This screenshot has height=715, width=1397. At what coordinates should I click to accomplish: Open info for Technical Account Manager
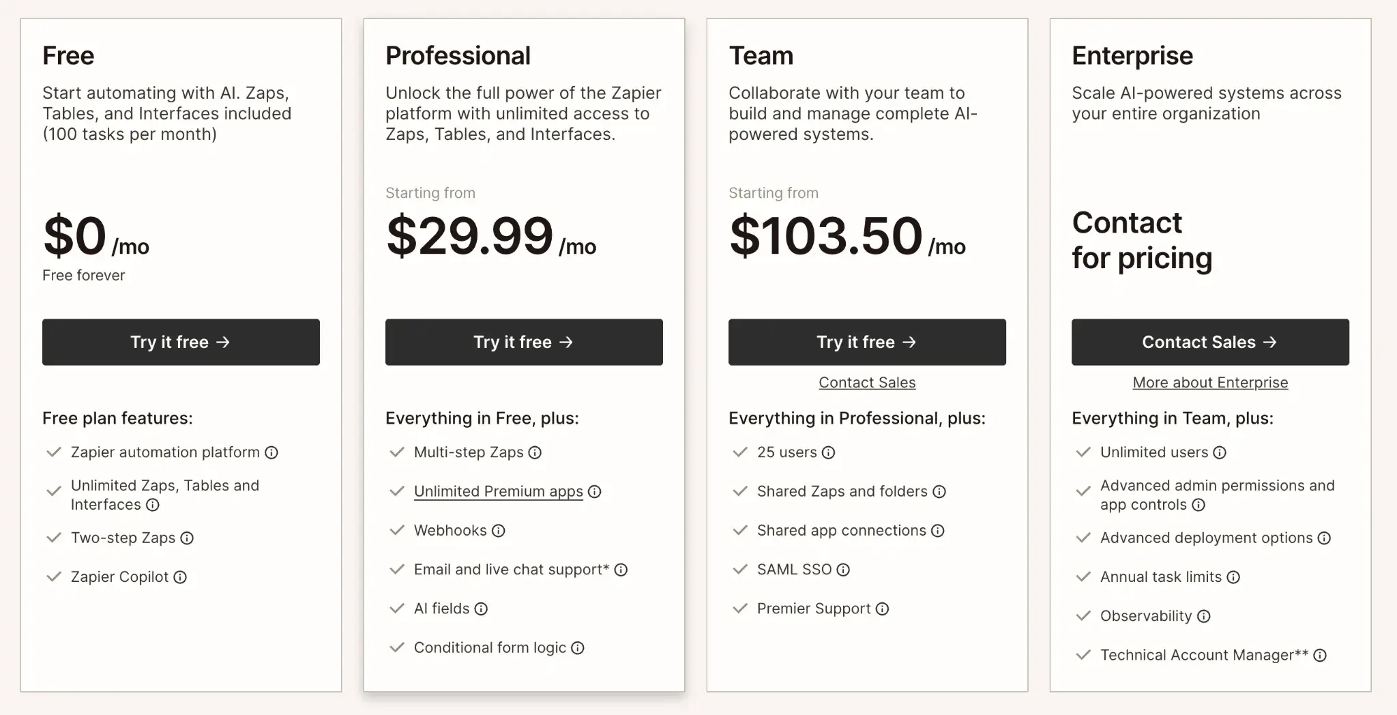(1320, 655)
